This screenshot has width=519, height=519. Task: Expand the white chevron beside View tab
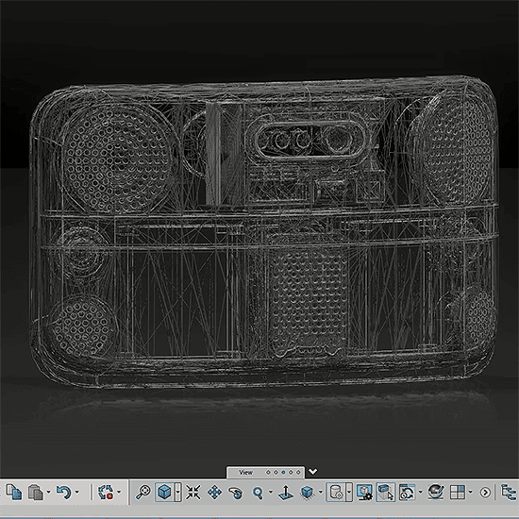pyautogui.click(x=312, y=471)
